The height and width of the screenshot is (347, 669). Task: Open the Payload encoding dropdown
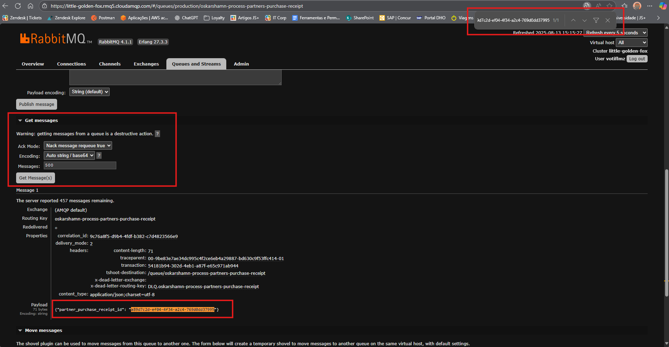[x=89, y=92]
